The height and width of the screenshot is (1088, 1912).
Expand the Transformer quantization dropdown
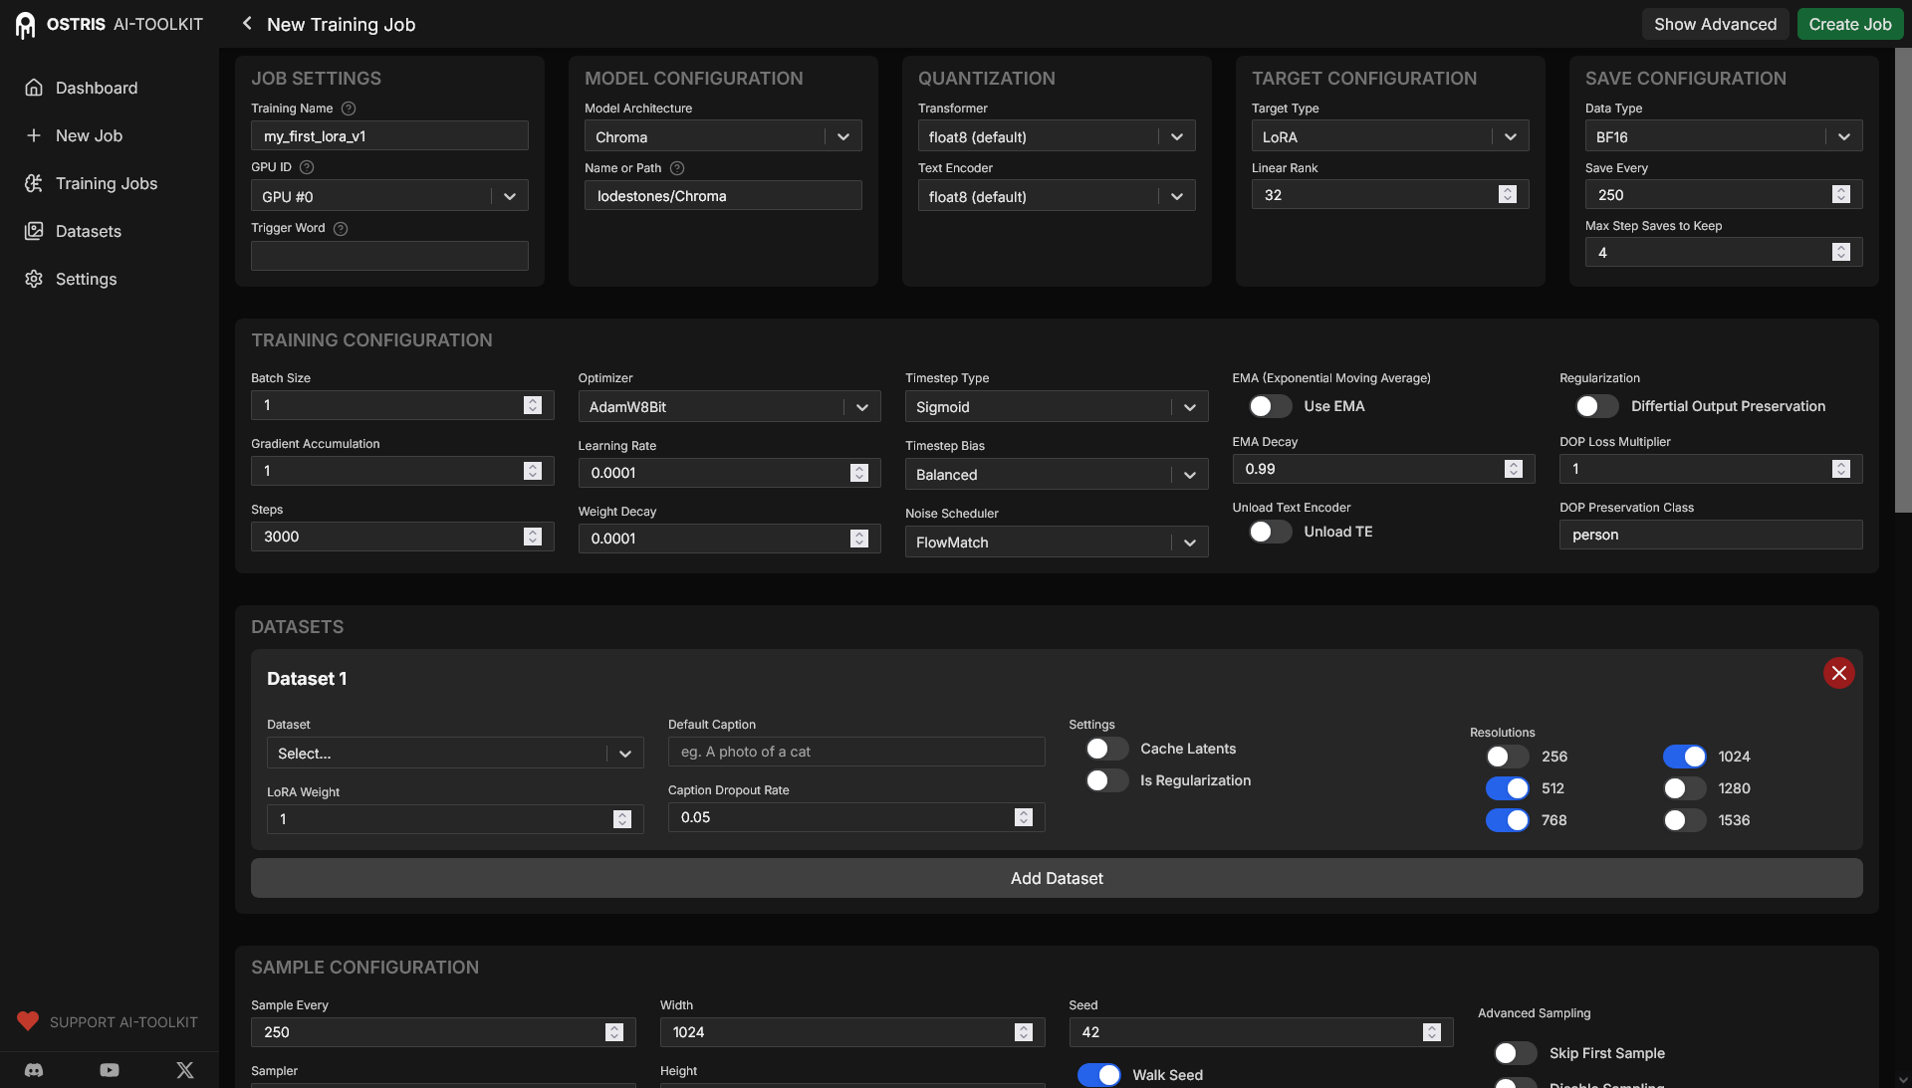point(1057,136)
